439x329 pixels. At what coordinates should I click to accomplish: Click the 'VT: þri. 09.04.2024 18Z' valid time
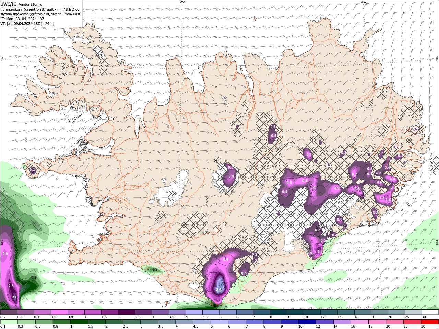point(20,24)
